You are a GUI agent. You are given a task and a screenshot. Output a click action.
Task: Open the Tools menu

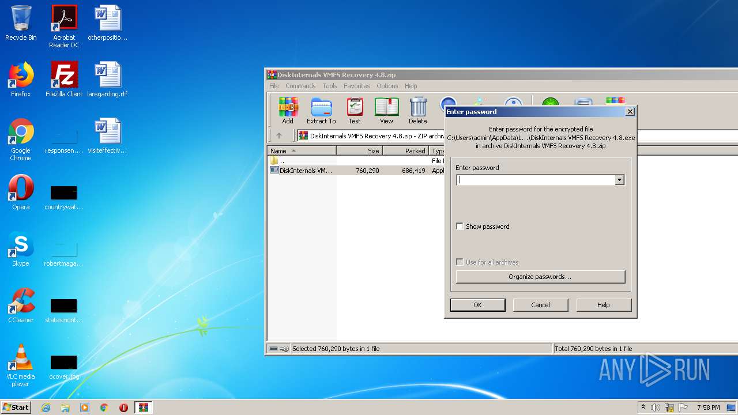click(x=330, y=86)
